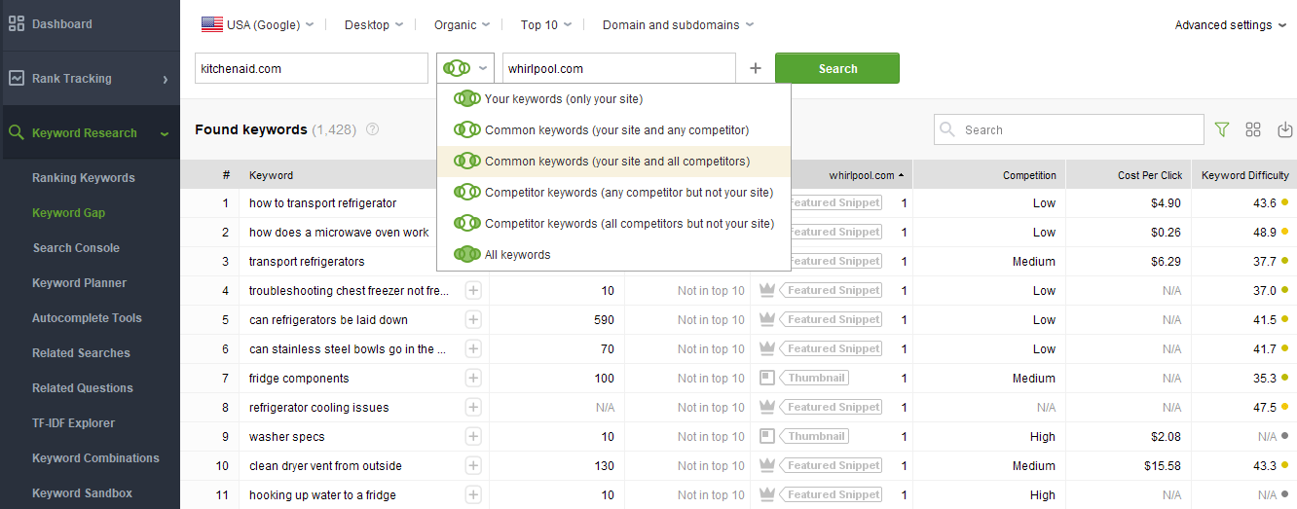Toggle the keyword comparison mode dropdown
Viewport: 1297px width, 509px height.
coord(465,68)
